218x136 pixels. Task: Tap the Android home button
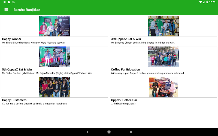click(109, 132)
